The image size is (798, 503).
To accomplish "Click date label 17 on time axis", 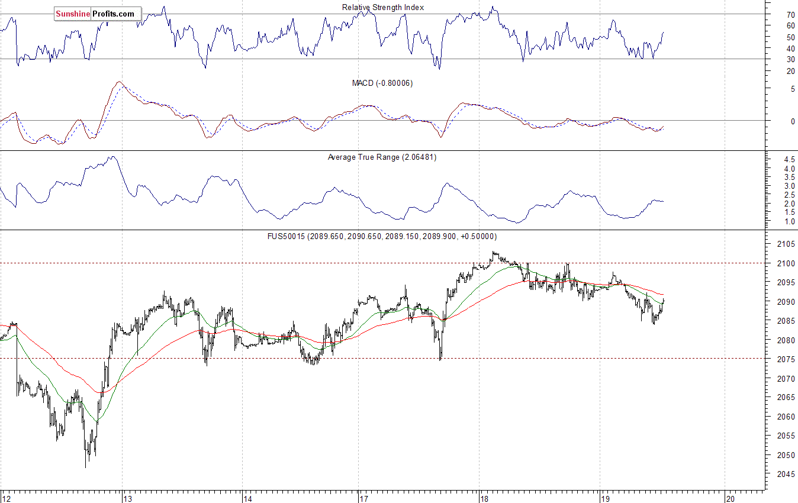I will [x=364, y=498].
